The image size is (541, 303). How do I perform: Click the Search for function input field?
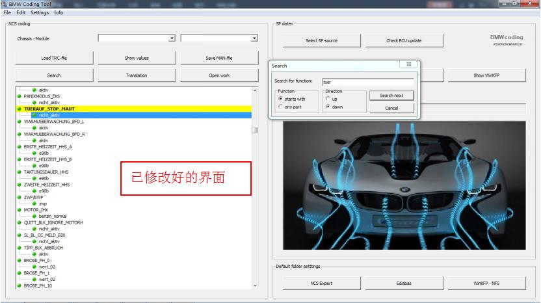point(368,82)
